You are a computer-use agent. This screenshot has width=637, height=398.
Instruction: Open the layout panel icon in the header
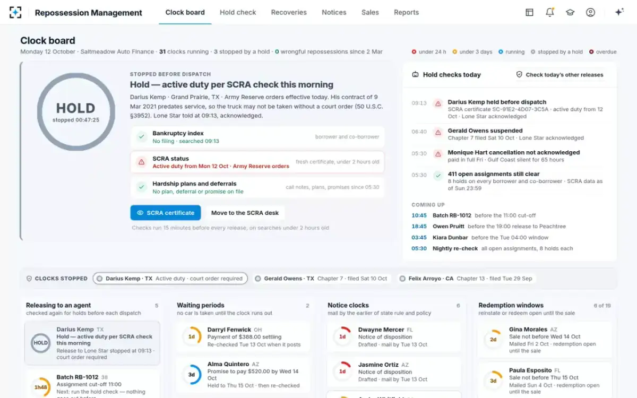click(529, 12)
